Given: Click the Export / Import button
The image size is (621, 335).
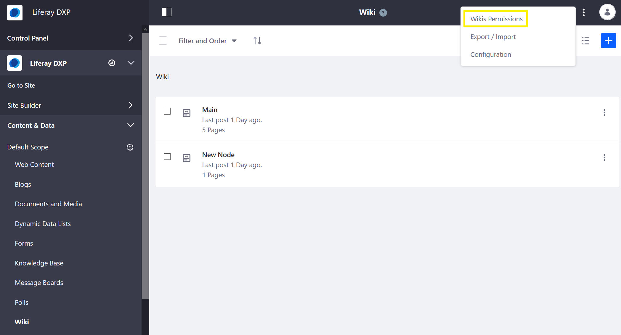Looking at the screenshot, I should pyautogui.click(x=493, y=36).
